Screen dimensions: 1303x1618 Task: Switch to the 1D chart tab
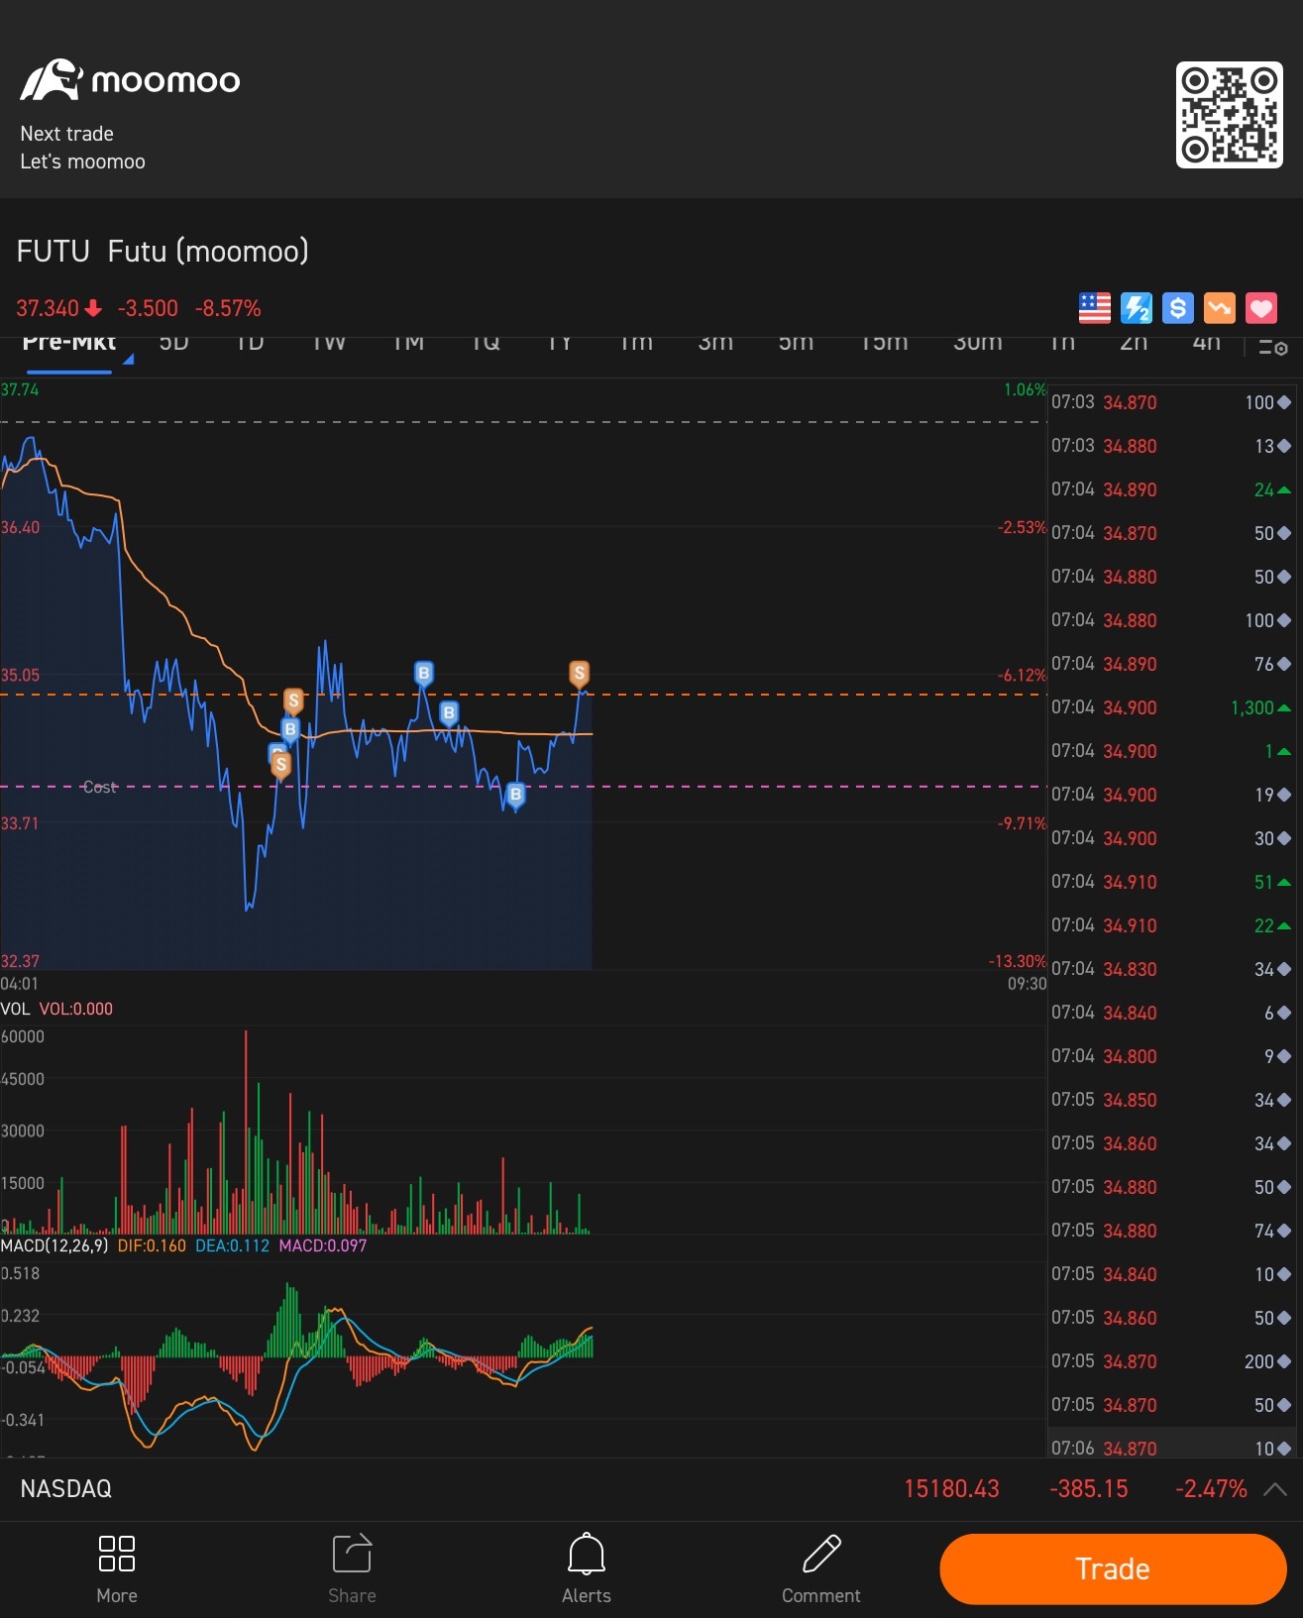250,343
